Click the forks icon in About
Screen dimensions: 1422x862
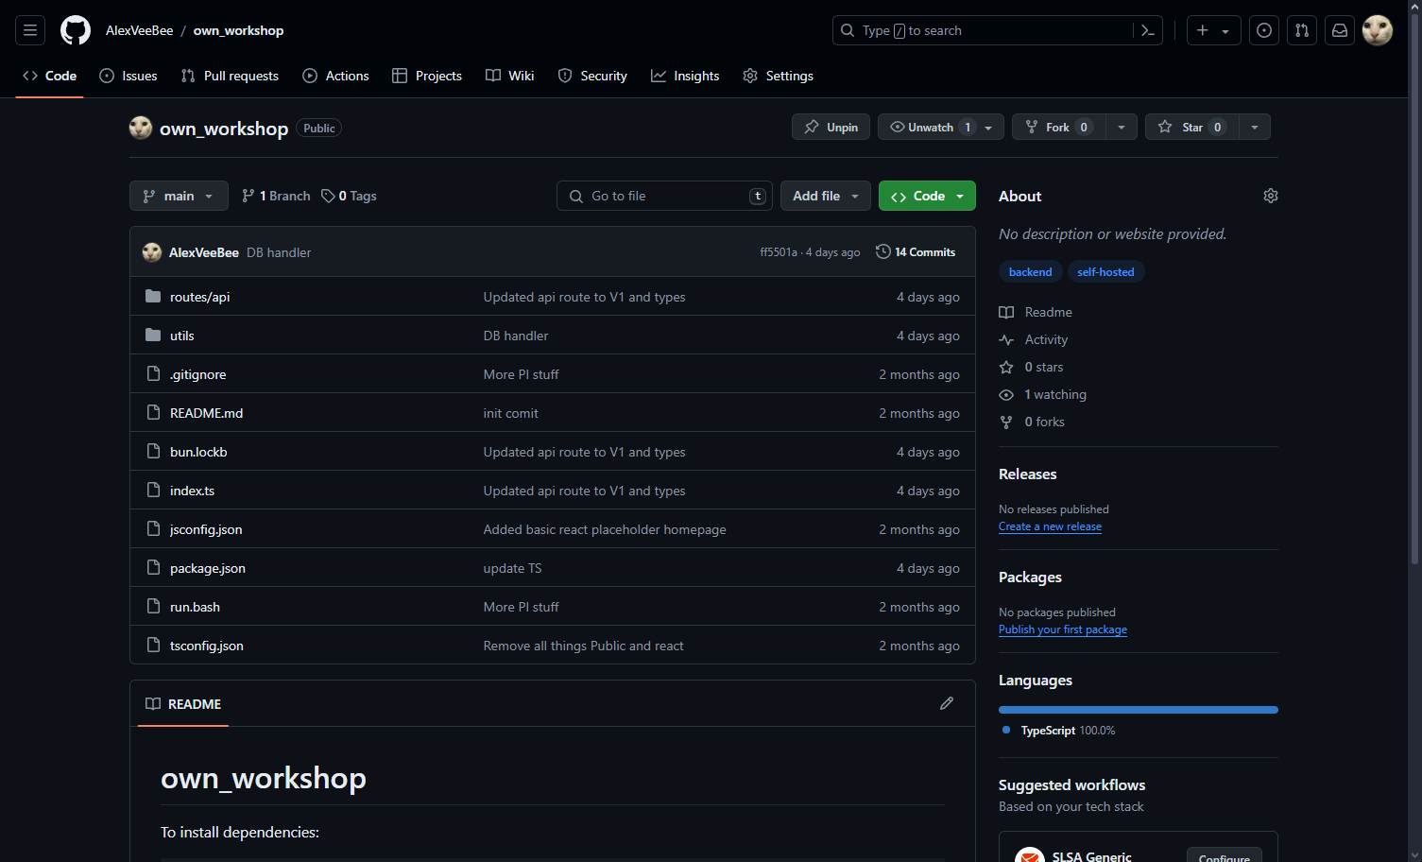point(1006,422)
